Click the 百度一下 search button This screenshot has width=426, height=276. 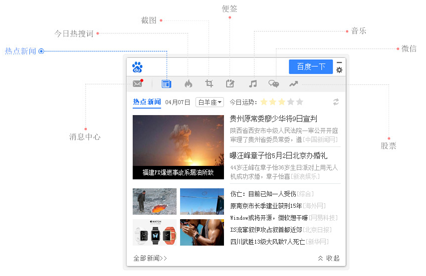pos(311,67)
